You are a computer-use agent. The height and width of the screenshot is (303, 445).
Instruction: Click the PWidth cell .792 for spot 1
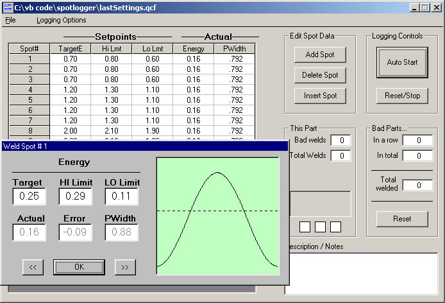[x=235, y=59]
